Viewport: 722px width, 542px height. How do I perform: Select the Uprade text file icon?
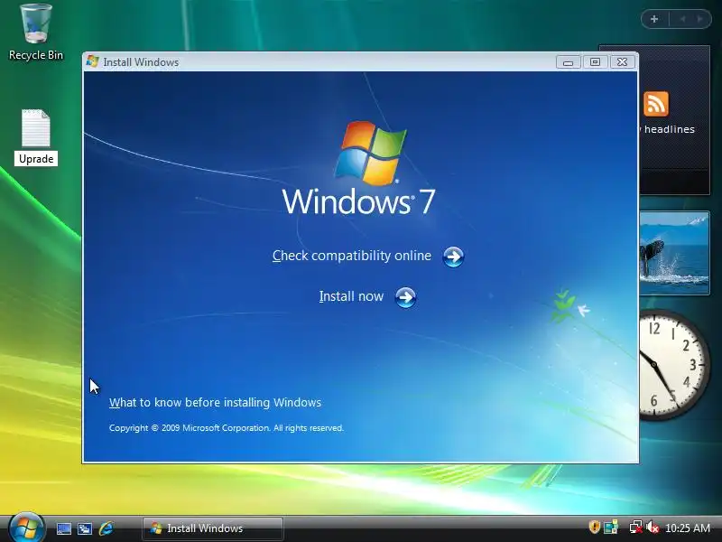coord(36,137)
